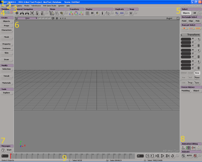Open the SRT animation editing icon
Viewport: 202px width, 162px height.
click(183, 148)
